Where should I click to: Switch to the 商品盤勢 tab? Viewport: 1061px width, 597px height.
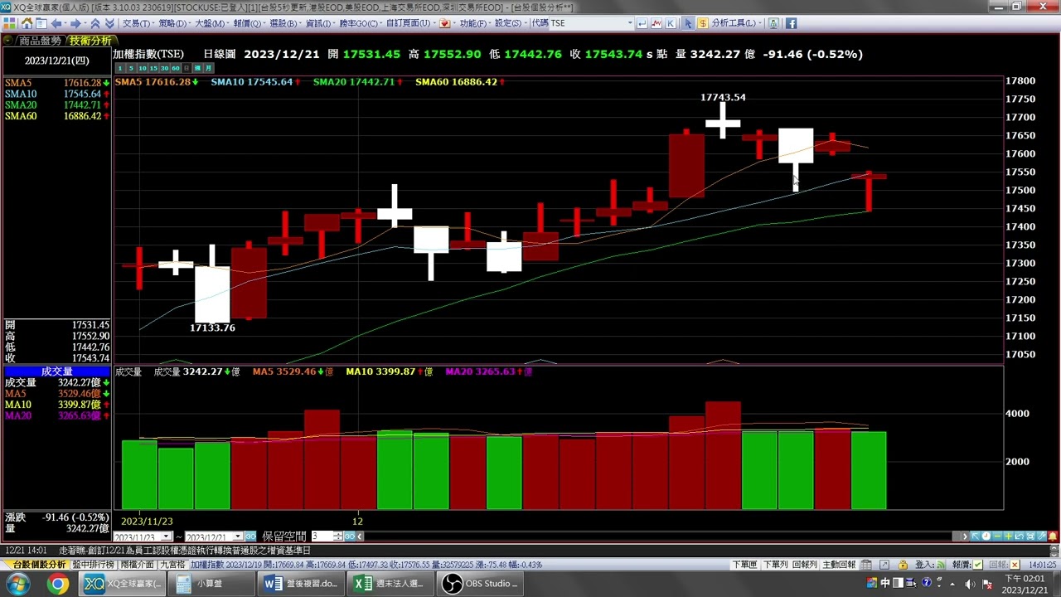point(40,40)
